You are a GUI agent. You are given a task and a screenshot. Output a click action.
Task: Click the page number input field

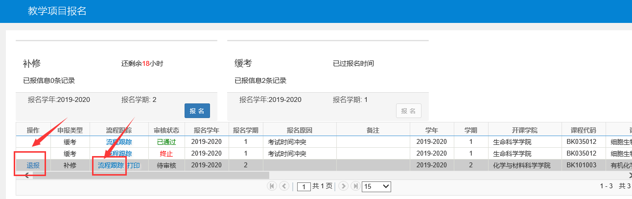(x=304, y=186)
